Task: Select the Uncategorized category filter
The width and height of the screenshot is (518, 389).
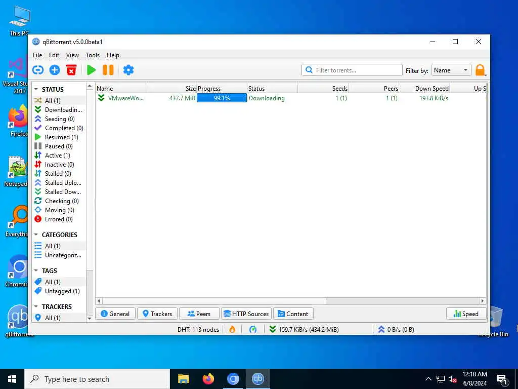Action: click(60, 255)
